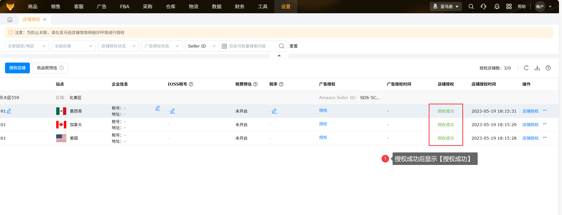
Task: Open the Seller ID search type dropdown
Action: tap(202, 46)
